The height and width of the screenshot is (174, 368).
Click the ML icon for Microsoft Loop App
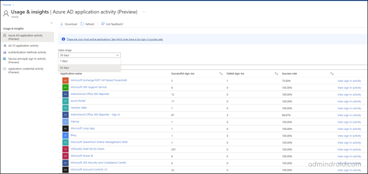tap(66, 128)
